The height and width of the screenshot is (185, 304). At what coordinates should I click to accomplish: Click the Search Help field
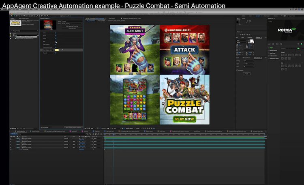(295, 16)
